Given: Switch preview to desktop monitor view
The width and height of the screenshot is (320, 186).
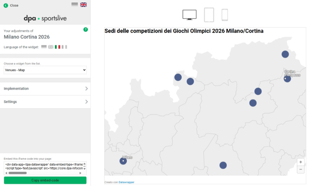Looking at the screenshot, I should tap(189, 15).
